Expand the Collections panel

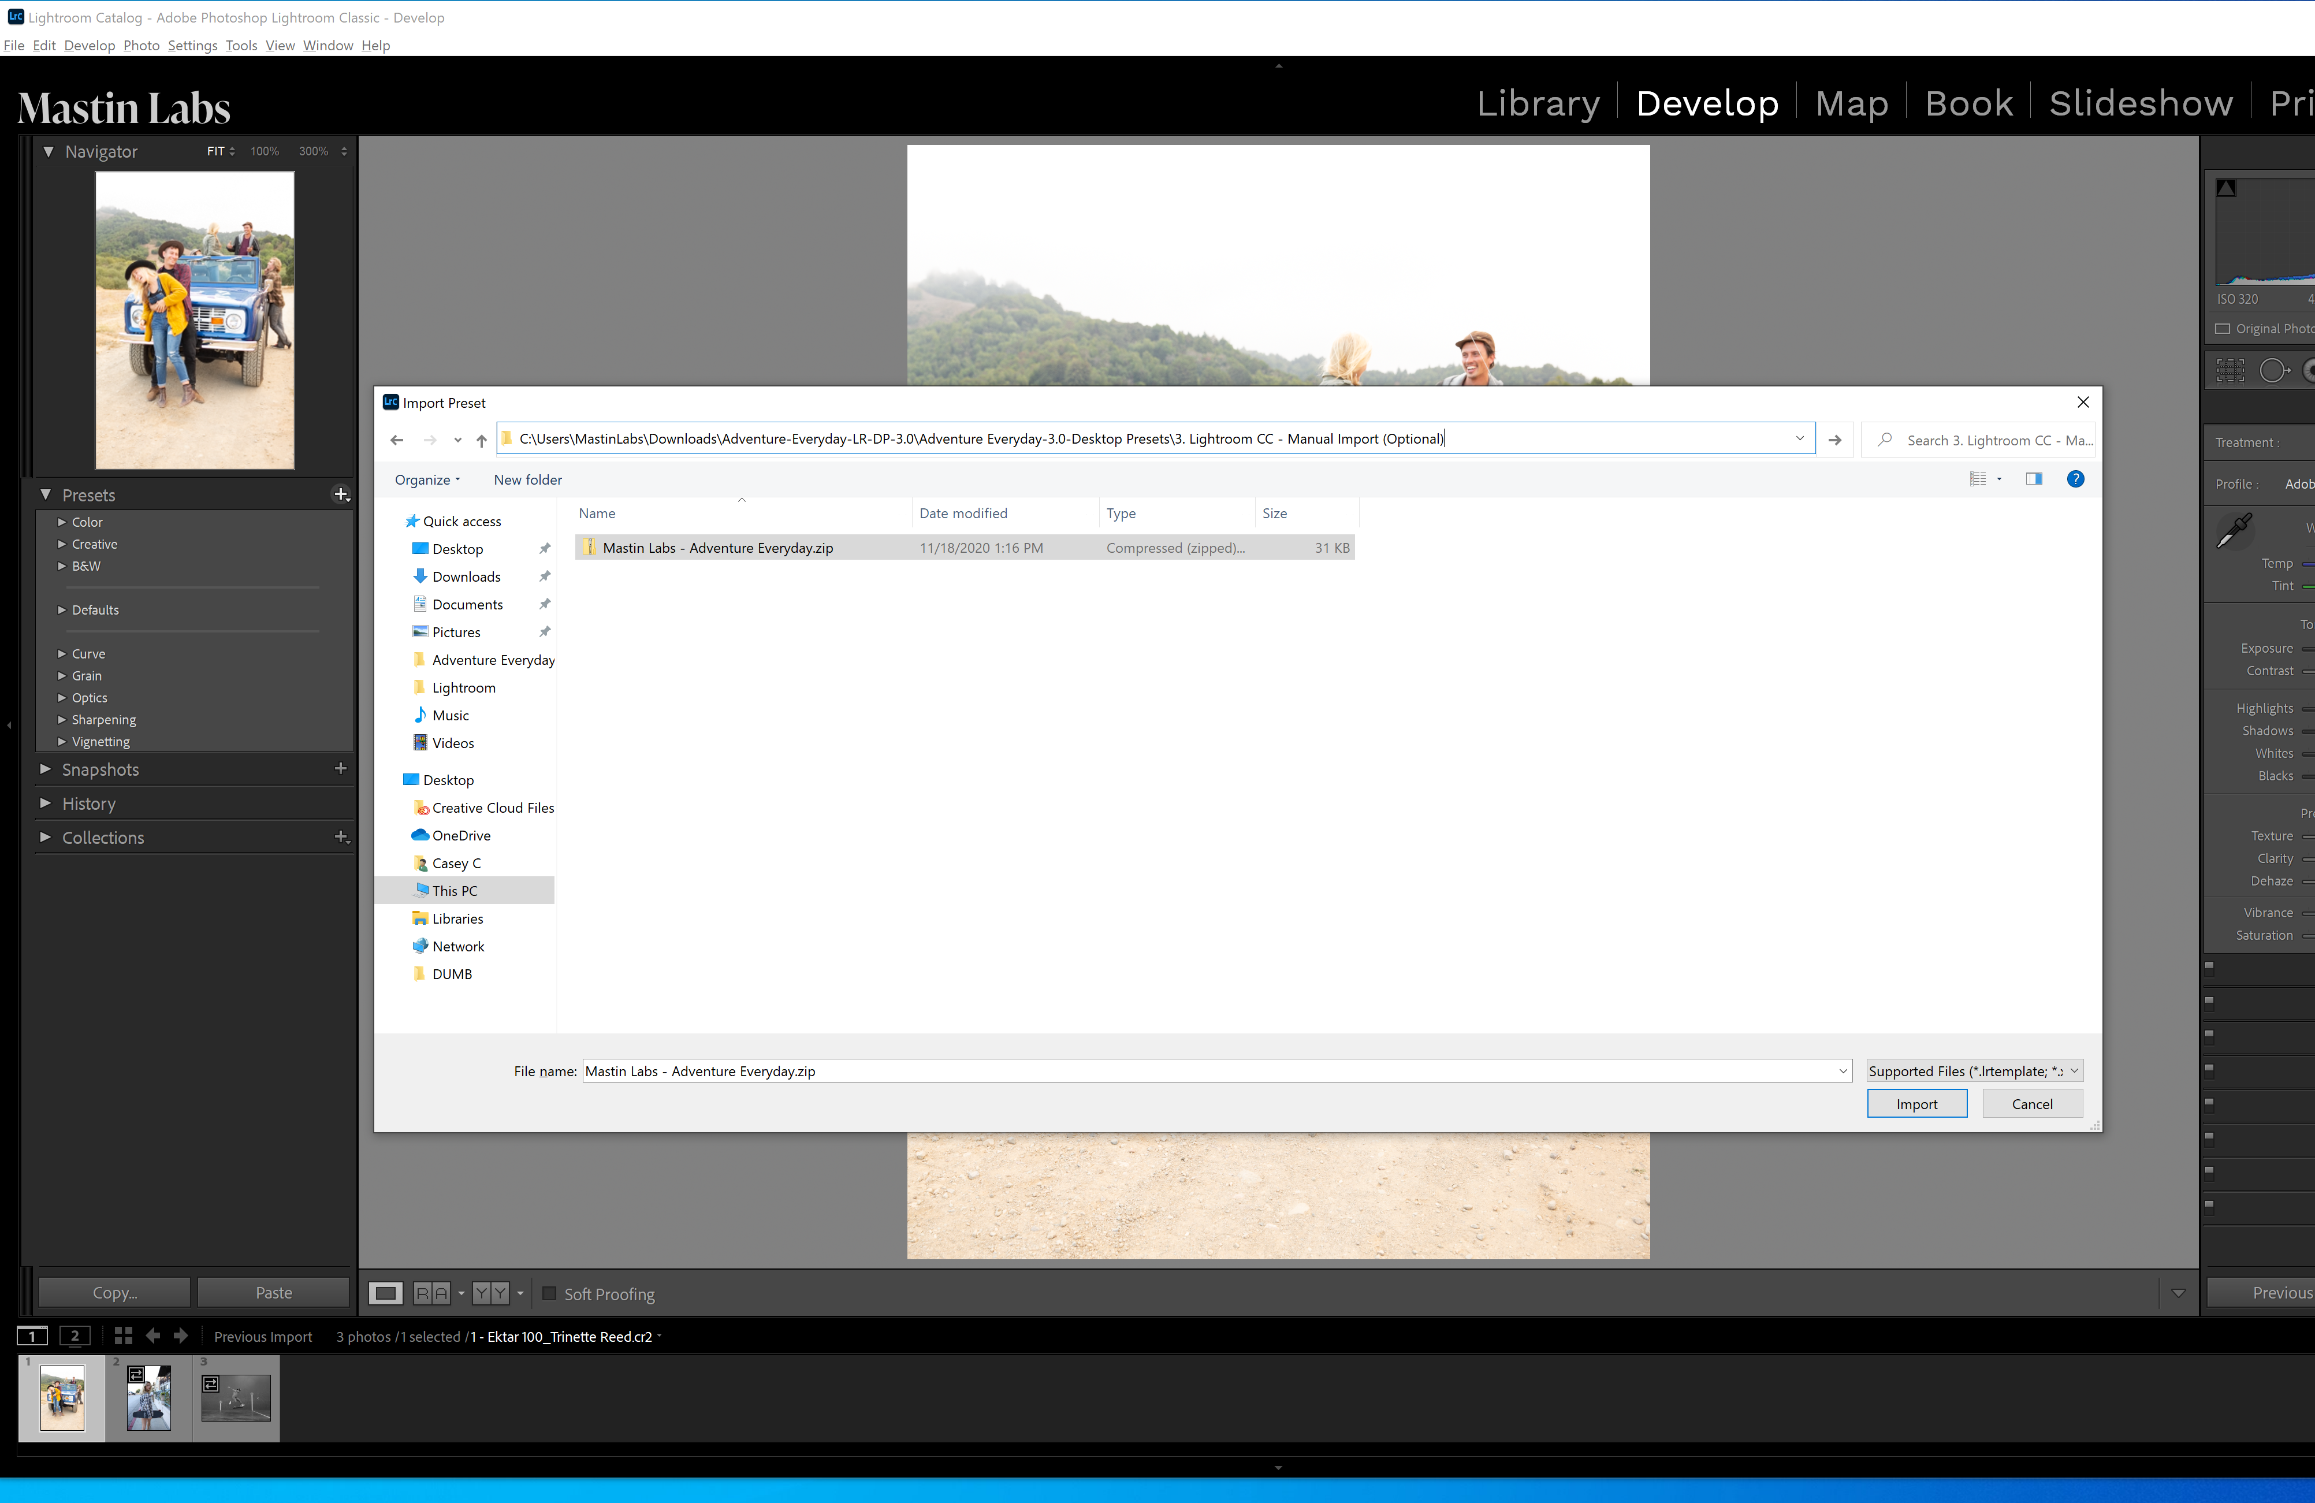[x=44, y=838]
